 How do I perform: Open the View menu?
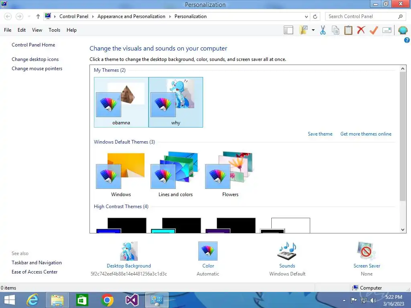(37, 30)
